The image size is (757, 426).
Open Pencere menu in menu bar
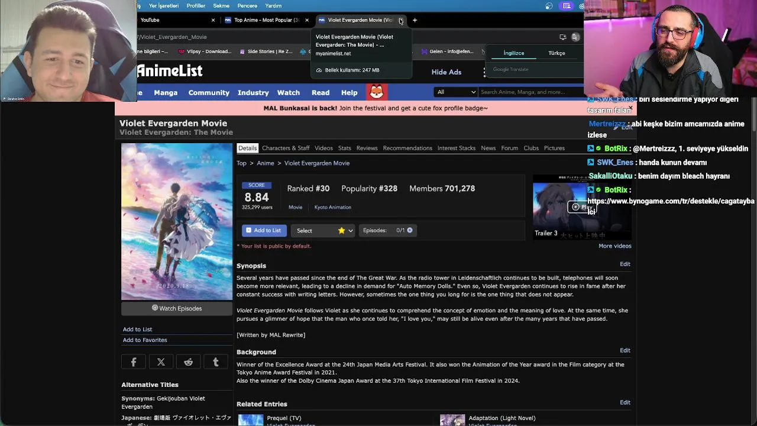point(247,6)
